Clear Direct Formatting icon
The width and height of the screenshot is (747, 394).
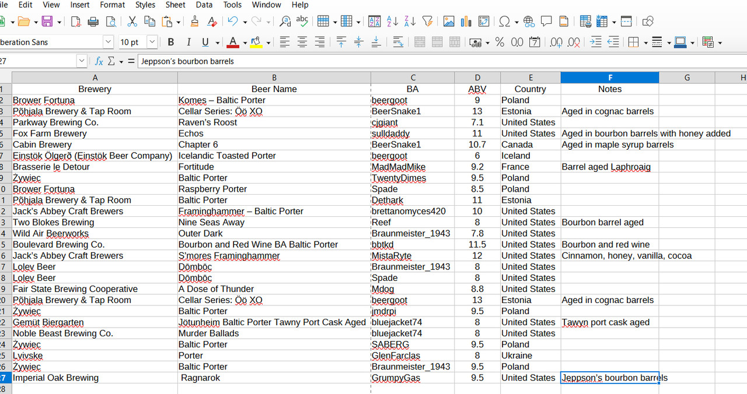coord(212,22)
